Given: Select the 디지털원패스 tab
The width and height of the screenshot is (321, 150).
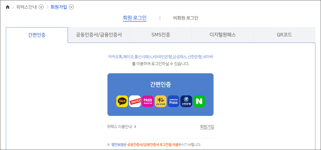Looking at the screenshot, I should [x=223, y=35].
